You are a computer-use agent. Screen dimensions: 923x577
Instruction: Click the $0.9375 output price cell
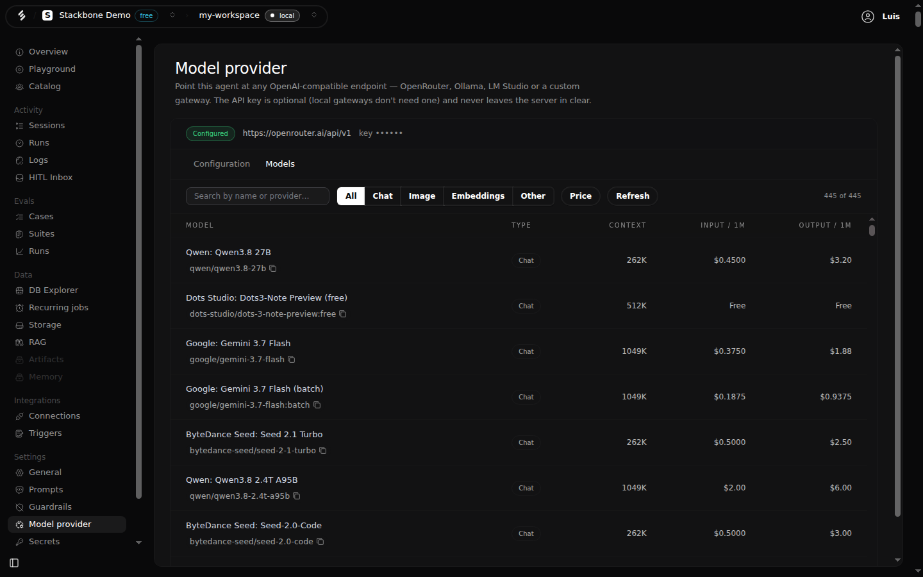coord(836,397)
